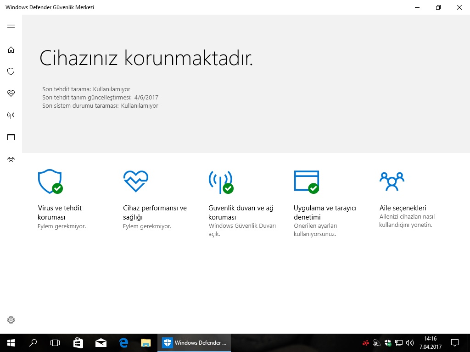470x352 pixels.
Task: Open the firewall antenna sidebar icon
Action: click(x=11, y=115)
